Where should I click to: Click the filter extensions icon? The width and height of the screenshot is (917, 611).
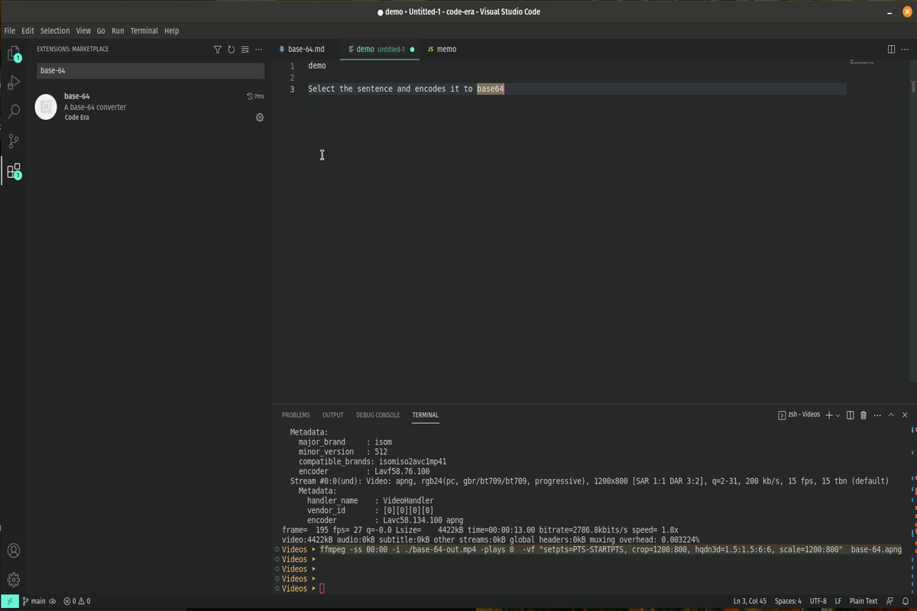(218, 50)
